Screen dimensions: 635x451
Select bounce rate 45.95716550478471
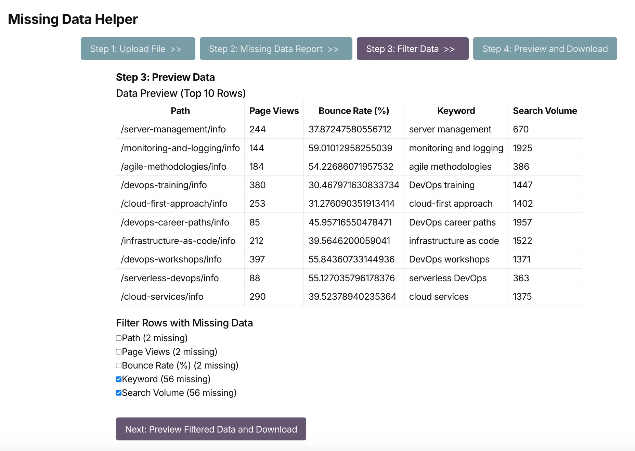click(x=354, y=222)
